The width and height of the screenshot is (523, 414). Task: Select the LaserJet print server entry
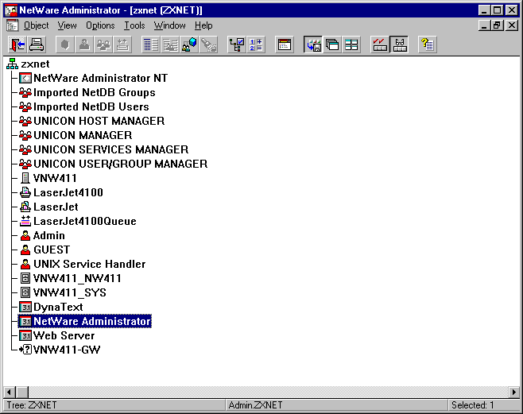pos(56,207)
